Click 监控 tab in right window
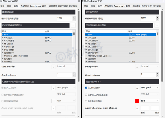The height and width of the screenshot is (118, 165). click(x=100, y=6)
